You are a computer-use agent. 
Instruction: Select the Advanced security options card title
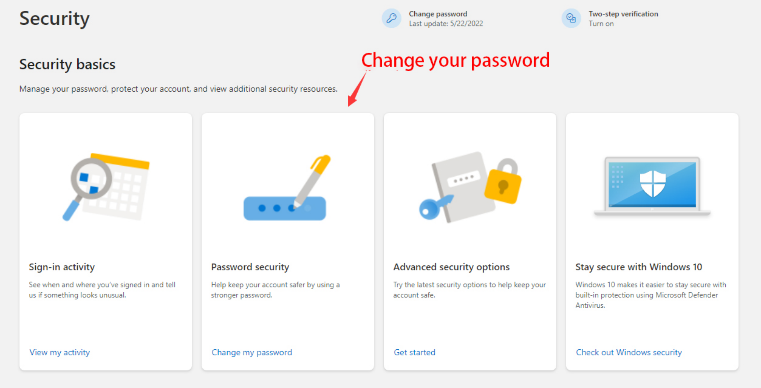tap(451, 267)
